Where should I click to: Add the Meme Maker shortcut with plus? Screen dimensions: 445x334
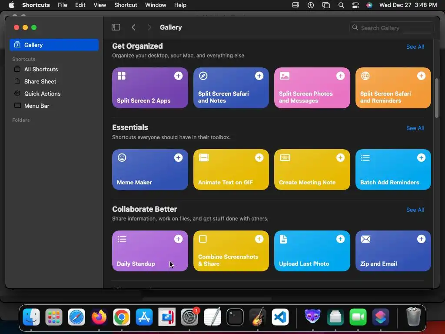(x=178, y=157)
